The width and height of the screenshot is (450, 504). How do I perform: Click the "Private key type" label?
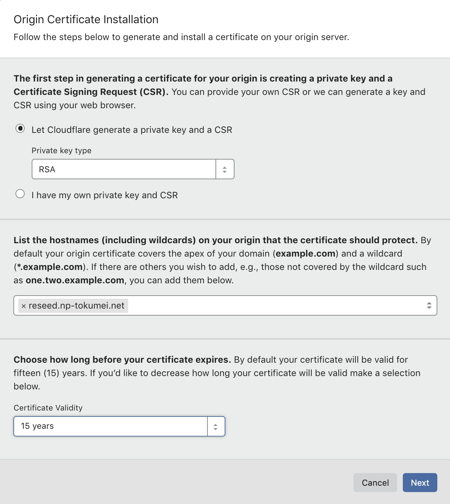[x=62, y=150]
